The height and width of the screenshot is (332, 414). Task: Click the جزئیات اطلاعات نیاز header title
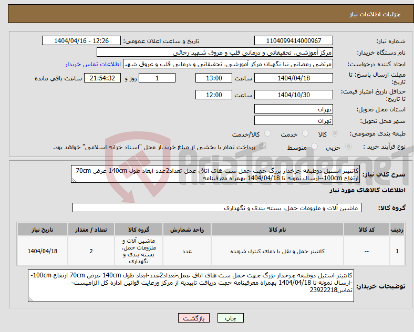(375, 14)
